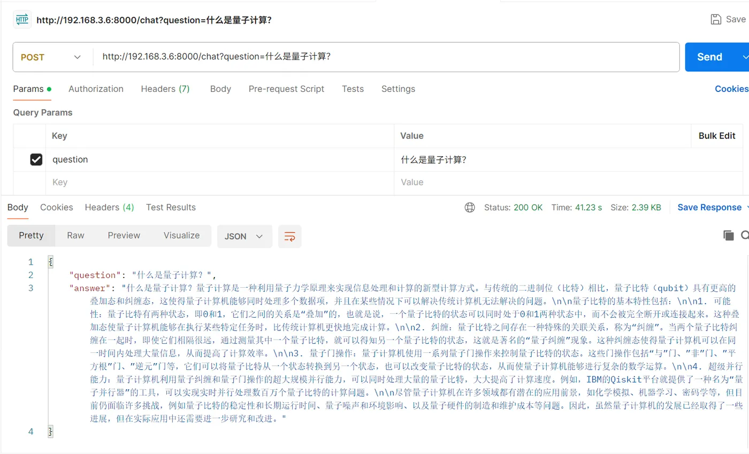Switch to Visualize view mode
This screenshot has height=454, width=749.
coord(181,236)
